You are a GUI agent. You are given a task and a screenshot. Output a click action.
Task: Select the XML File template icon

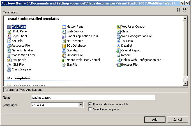pos(9,41)
